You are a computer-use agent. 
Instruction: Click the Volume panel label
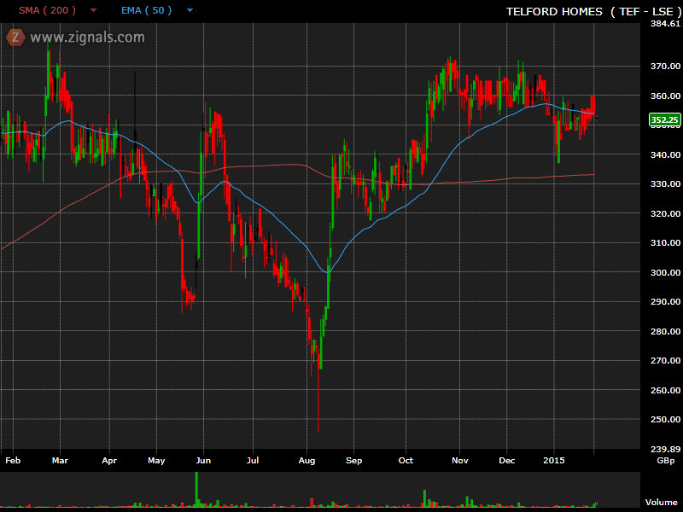(661, 503)
